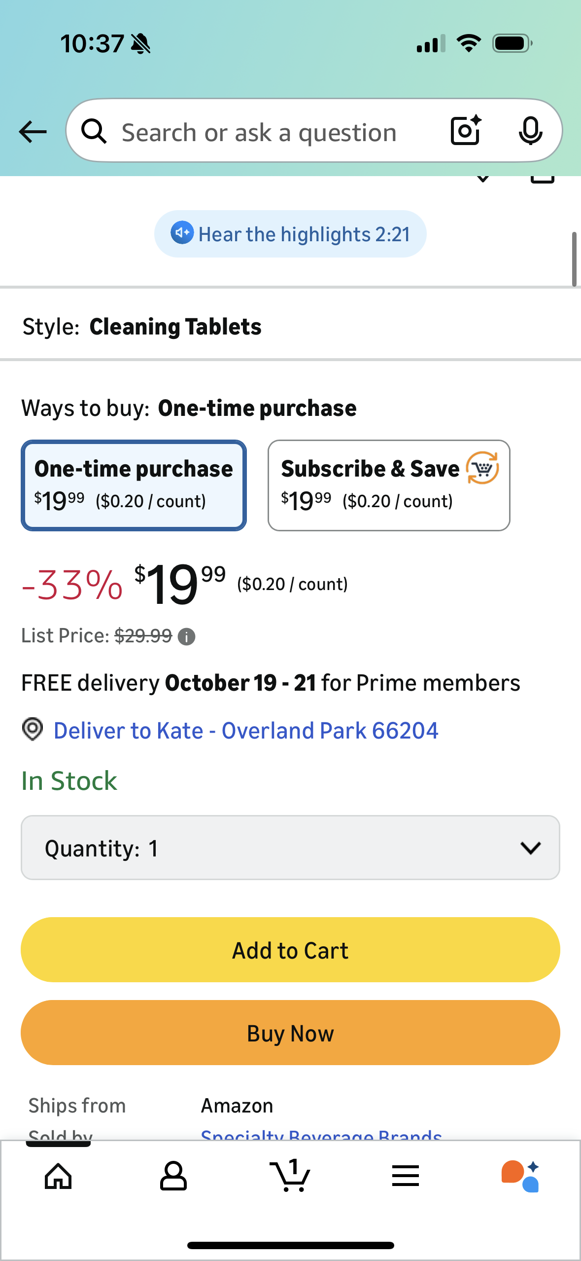Viewport: 581px width, 1261px height.
Task: Open the Rufus AI assistant icon
Action: (x=520, y=1176)
